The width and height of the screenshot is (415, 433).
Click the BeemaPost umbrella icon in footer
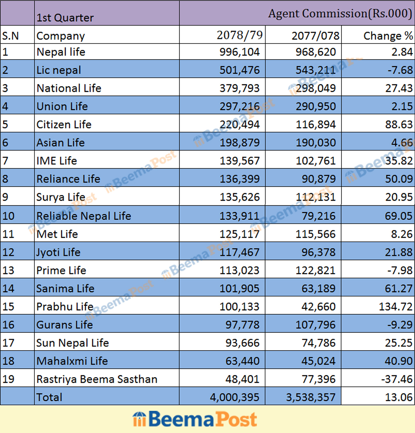[x=139, y=420]
